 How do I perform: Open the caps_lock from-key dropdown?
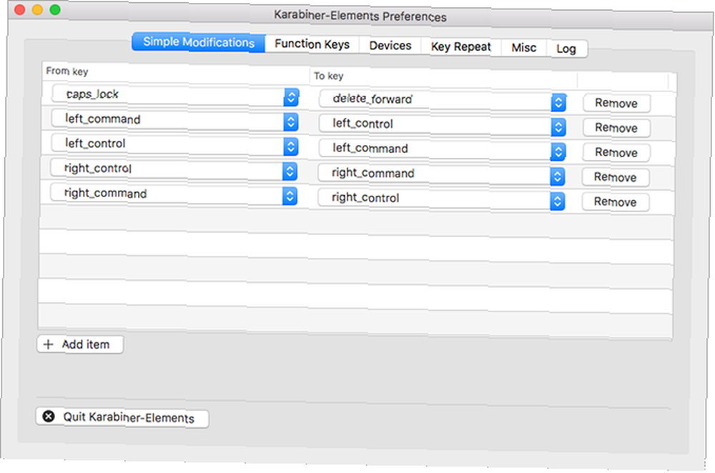pyautogui.click(x=176, y=95)
